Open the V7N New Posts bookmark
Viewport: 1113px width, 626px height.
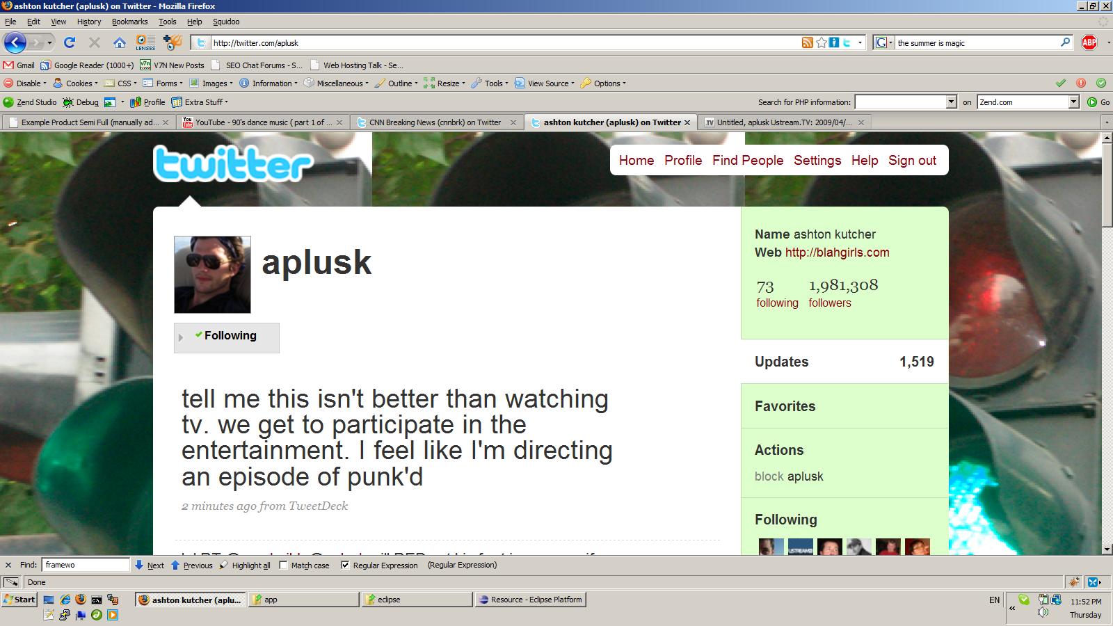(x=172, y=65)
